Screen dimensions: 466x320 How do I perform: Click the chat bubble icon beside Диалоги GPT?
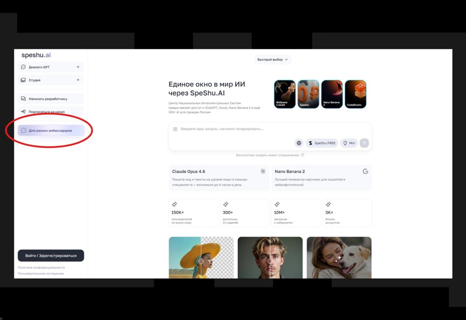click(x=23, y=67)
